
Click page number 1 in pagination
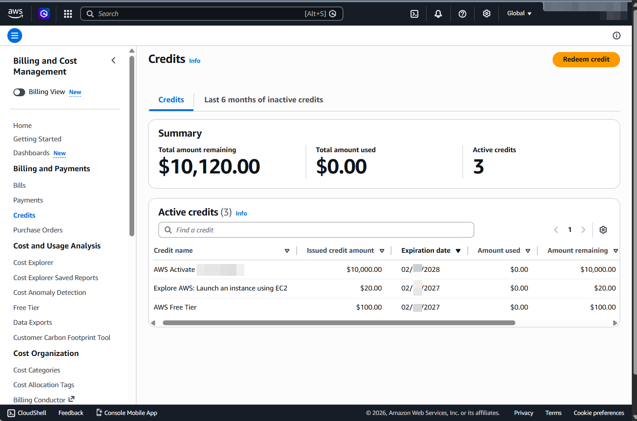(570, 230)
